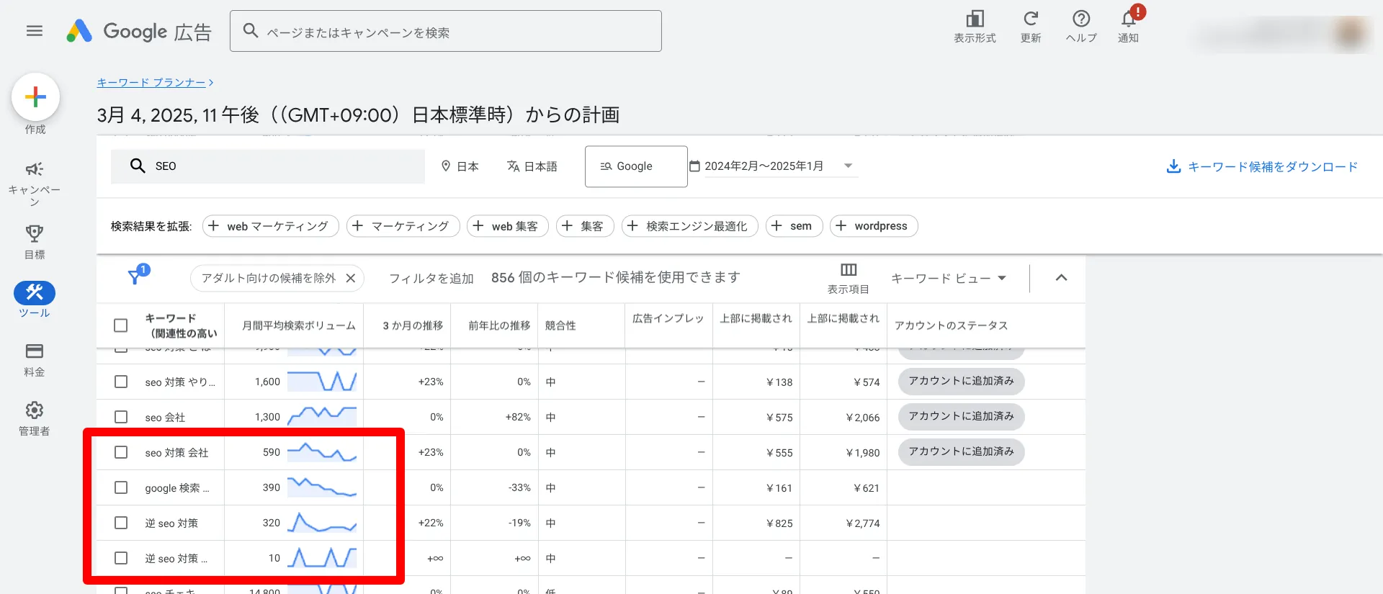This screenshot has width=1383, height=594.
Task: Check the seo 対策 やり... row checkbox
Action: 121,382
